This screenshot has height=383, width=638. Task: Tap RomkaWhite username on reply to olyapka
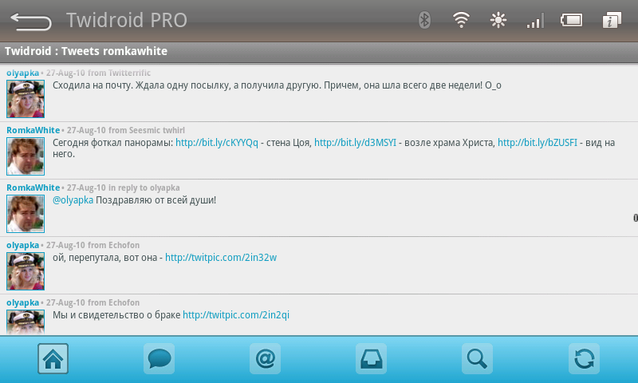(x=33, y=188)
